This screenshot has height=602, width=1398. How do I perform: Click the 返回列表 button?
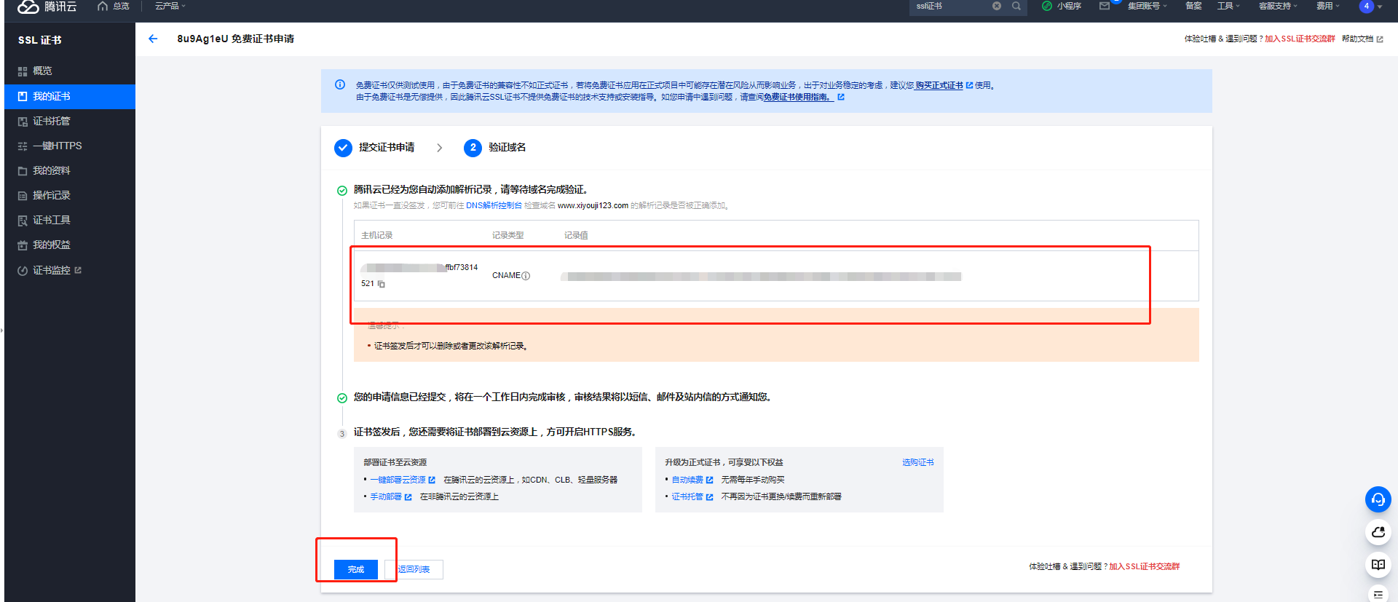414,569
